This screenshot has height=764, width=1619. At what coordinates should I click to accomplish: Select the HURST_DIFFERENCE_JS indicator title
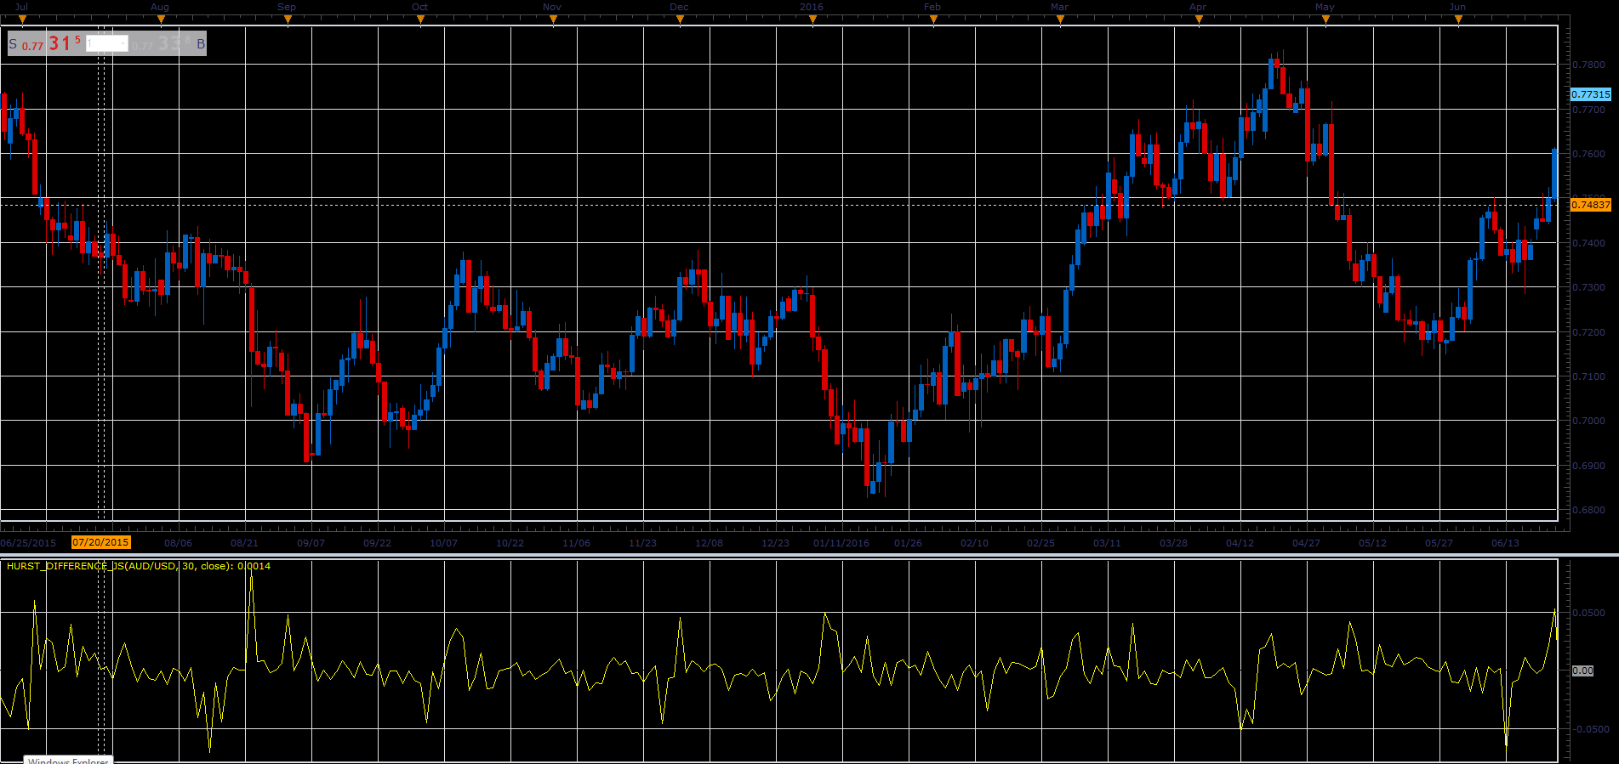coord(139,566)
